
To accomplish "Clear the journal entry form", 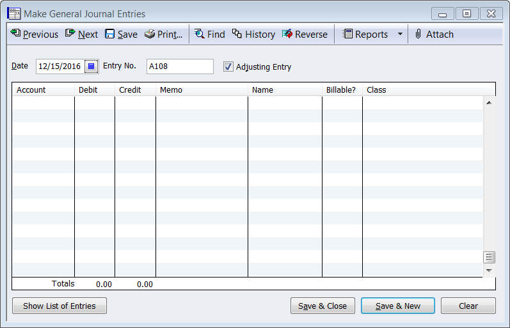I will click(x=468, y=306).
